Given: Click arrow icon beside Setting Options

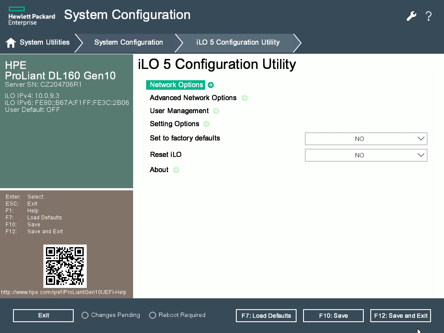Looking at the screenshot, I should pos(206,124).
